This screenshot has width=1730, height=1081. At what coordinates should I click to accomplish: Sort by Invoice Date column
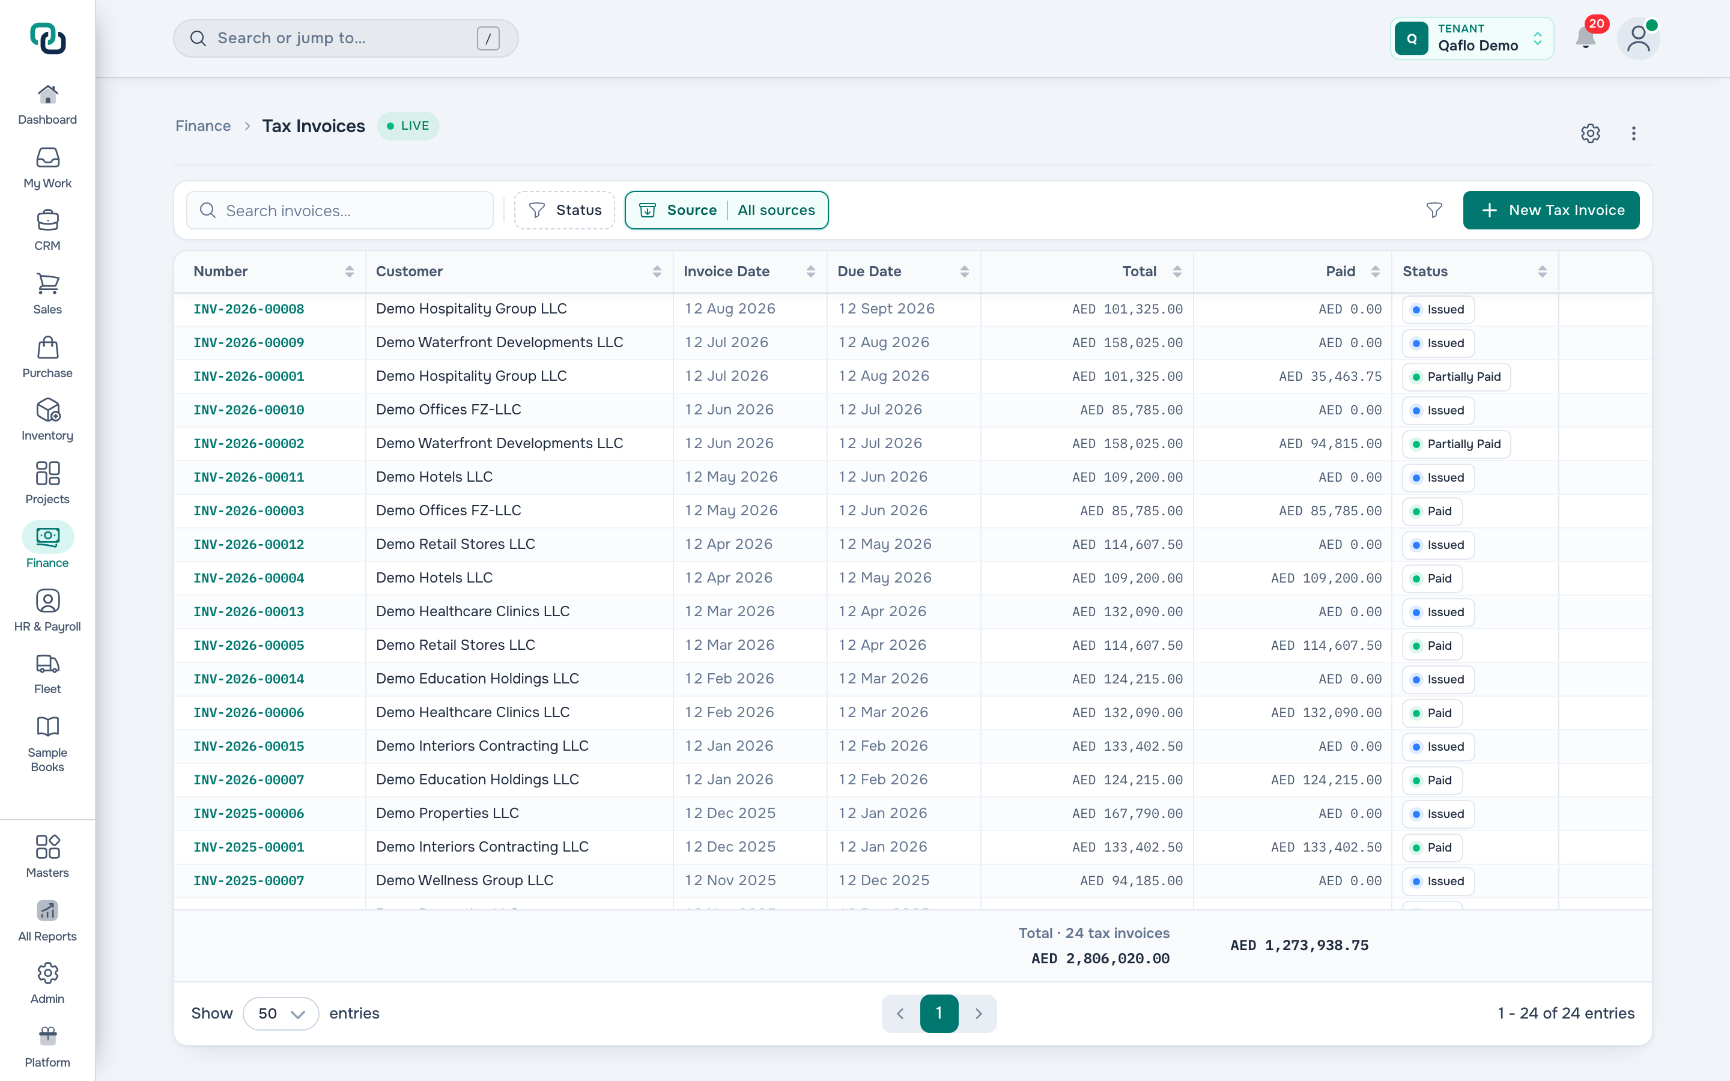coord(811,271)
